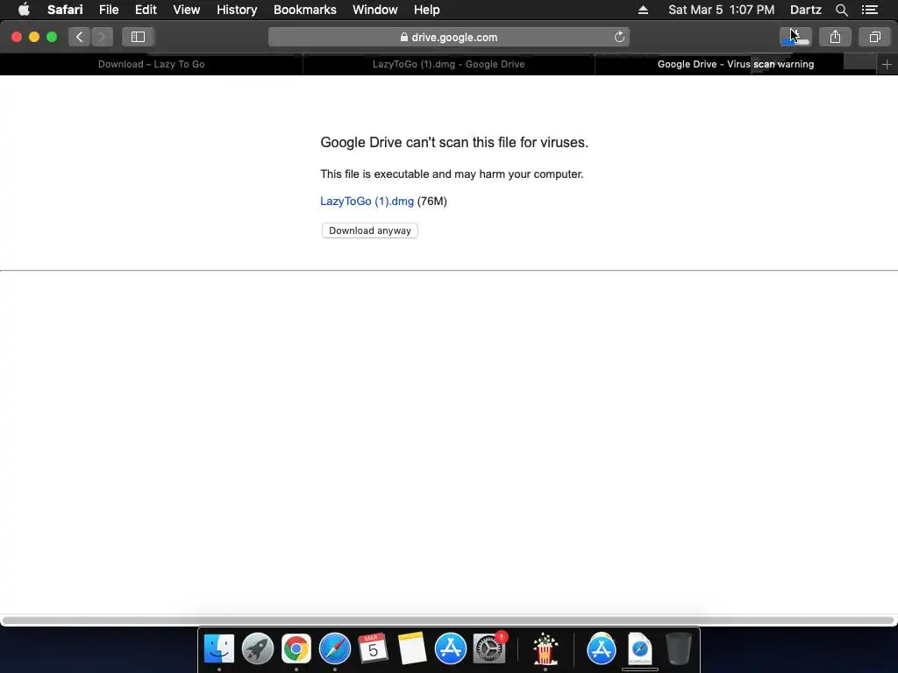Show all tabs overview button
The image size is (898, 673).
[x=874, y=37]
